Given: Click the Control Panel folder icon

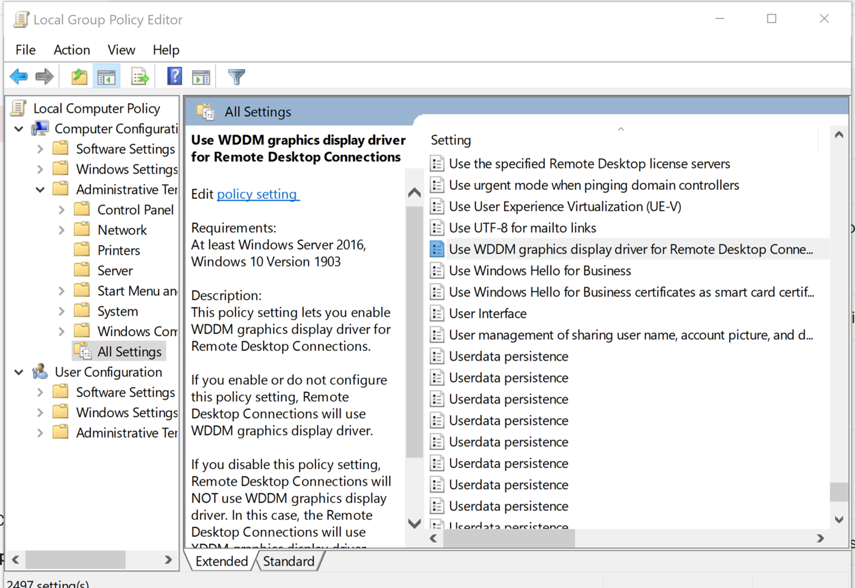Looking at the screenshot, I should coord(82,210).
